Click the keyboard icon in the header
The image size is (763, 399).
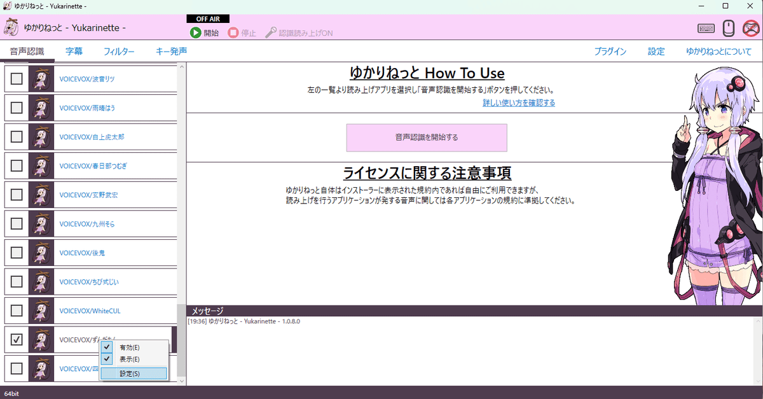pos(705,28)
